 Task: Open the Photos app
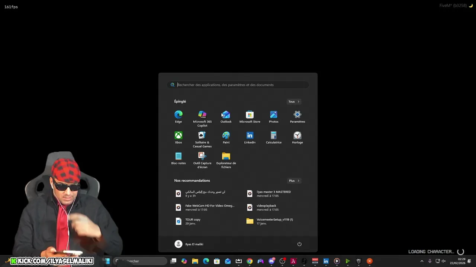coord(274,117)
